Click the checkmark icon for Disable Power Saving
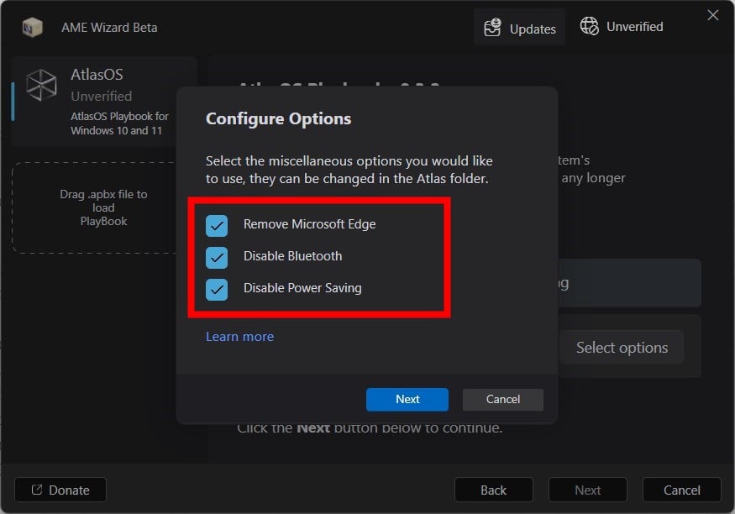This screenshot has width=735, height=514. [x=216, y=288]
